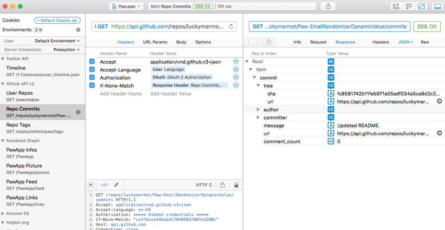Open the GET method selector

[x=101, y=27]
